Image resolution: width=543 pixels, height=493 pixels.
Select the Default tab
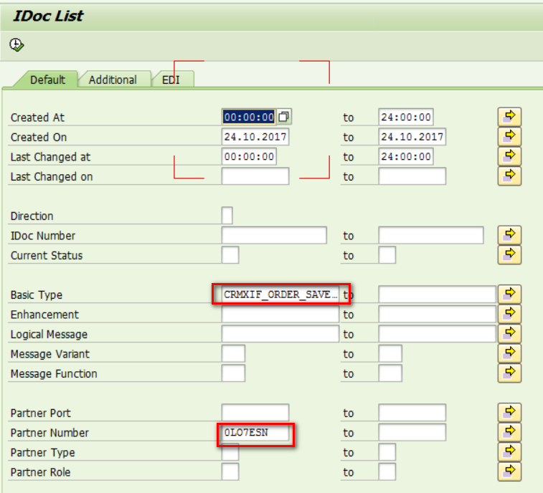pyautogui.click(x=47, y=80)
